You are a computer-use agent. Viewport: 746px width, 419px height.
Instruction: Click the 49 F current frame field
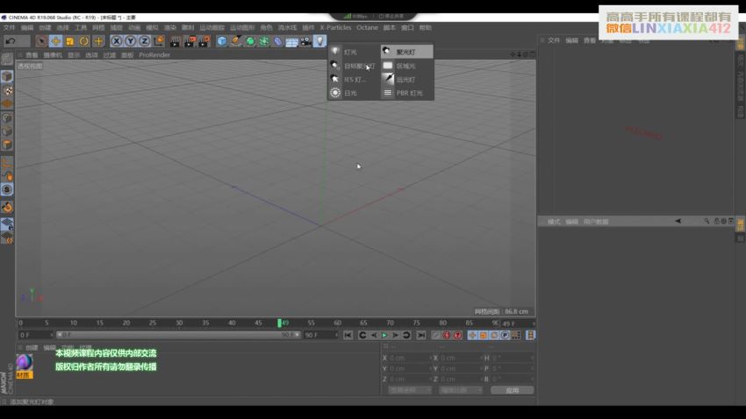(x=518, y=323)
